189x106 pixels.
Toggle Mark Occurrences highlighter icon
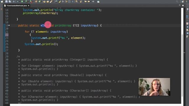[60, 1]
